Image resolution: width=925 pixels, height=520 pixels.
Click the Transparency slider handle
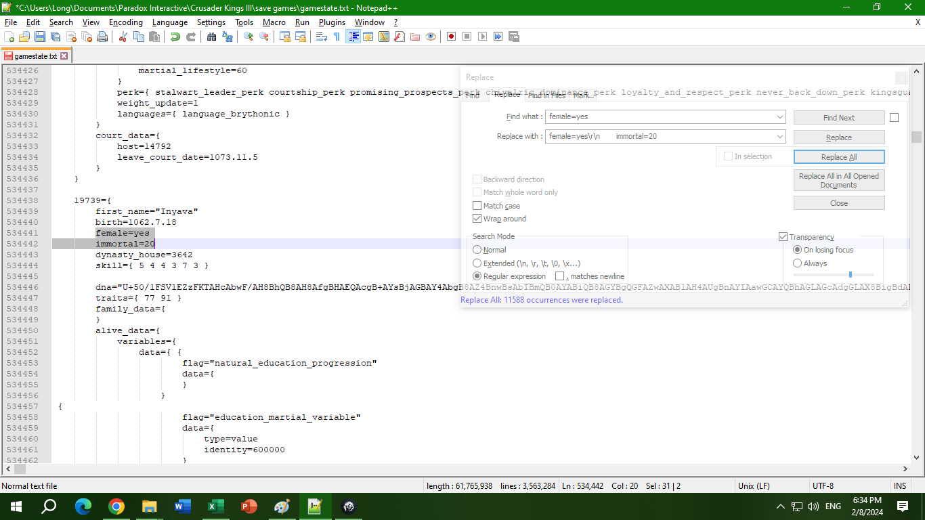click(x=850, y=274)
